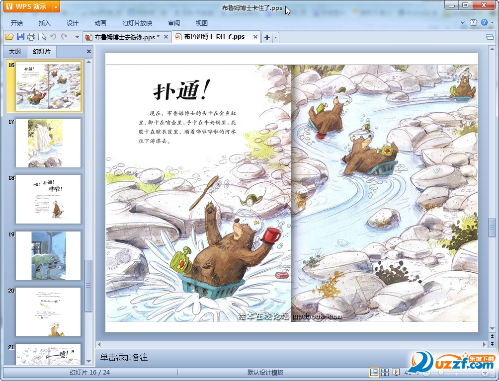499x381 pixels.
Task: Open the WPS 演示 application menu
Action: click(x=28, y=6)
